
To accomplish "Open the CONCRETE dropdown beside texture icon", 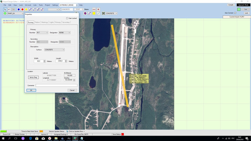I will pyautogui.click(x=111, y=13).
